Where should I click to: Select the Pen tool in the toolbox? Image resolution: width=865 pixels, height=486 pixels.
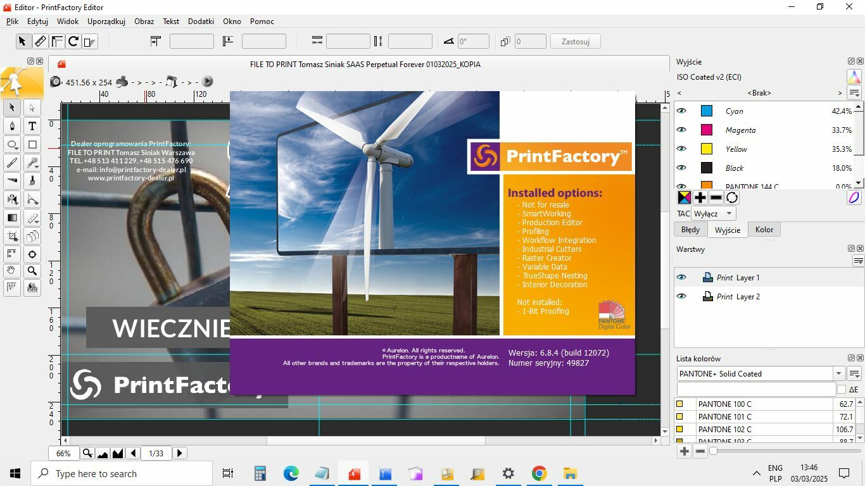pos(12,126)
